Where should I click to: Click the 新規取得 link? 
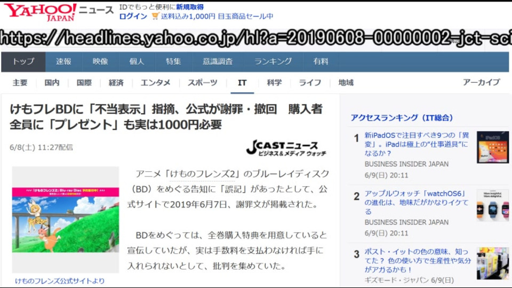(x=190, y=7)
